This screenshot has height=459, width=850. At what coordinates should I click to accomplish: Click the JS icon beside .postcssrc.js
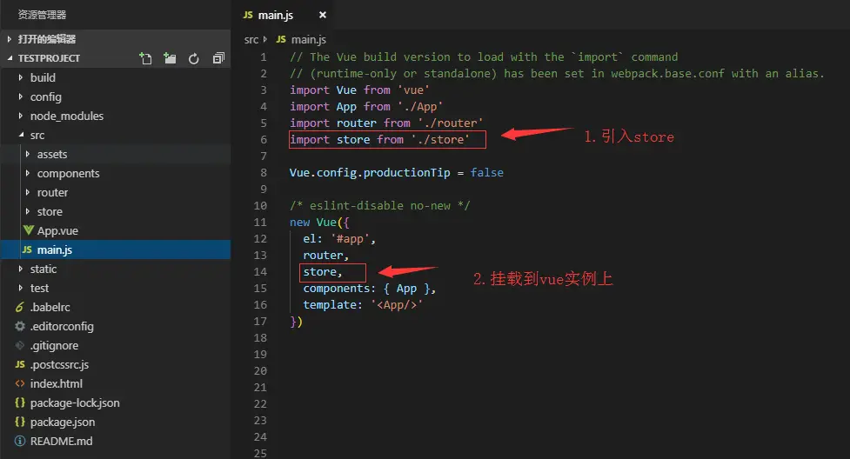pyautogui.click(x=20, y=365)
